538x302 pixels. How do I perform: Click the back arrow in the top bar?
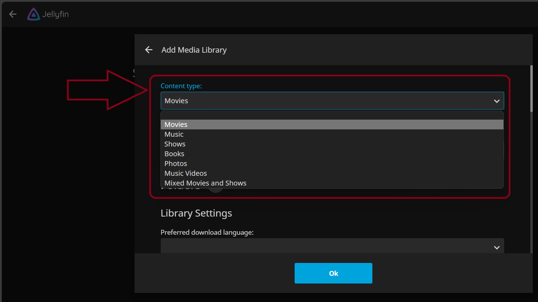pyautogui.click(x=13, y=14)
